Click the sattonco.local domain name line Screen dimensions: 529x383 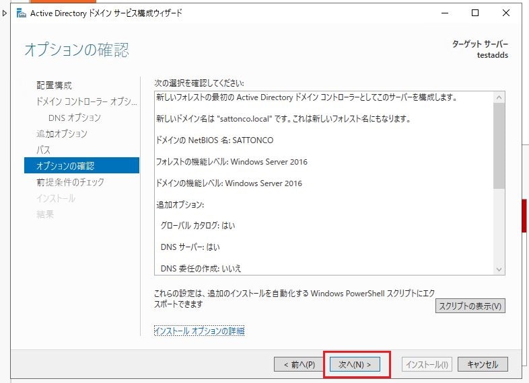point(283,118)
